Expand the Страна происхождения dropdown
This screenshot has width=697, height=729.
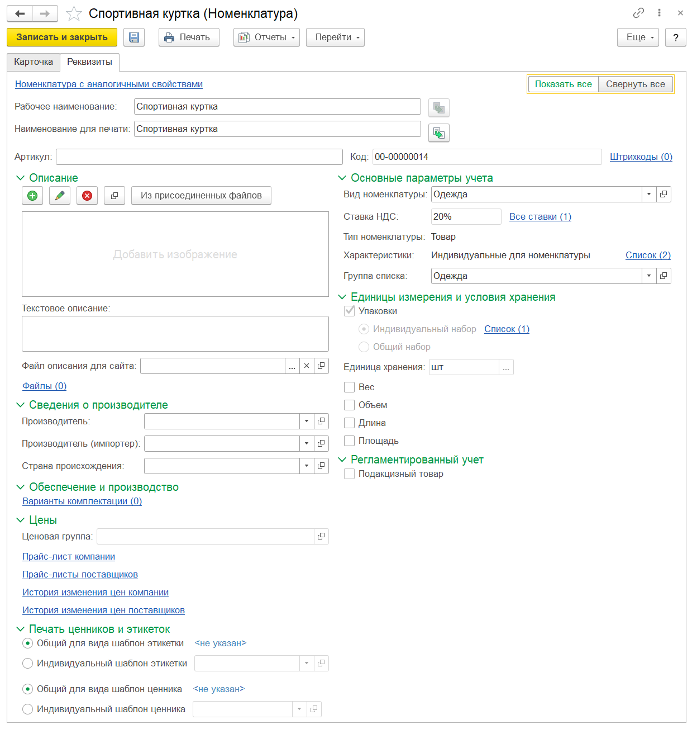307,466
